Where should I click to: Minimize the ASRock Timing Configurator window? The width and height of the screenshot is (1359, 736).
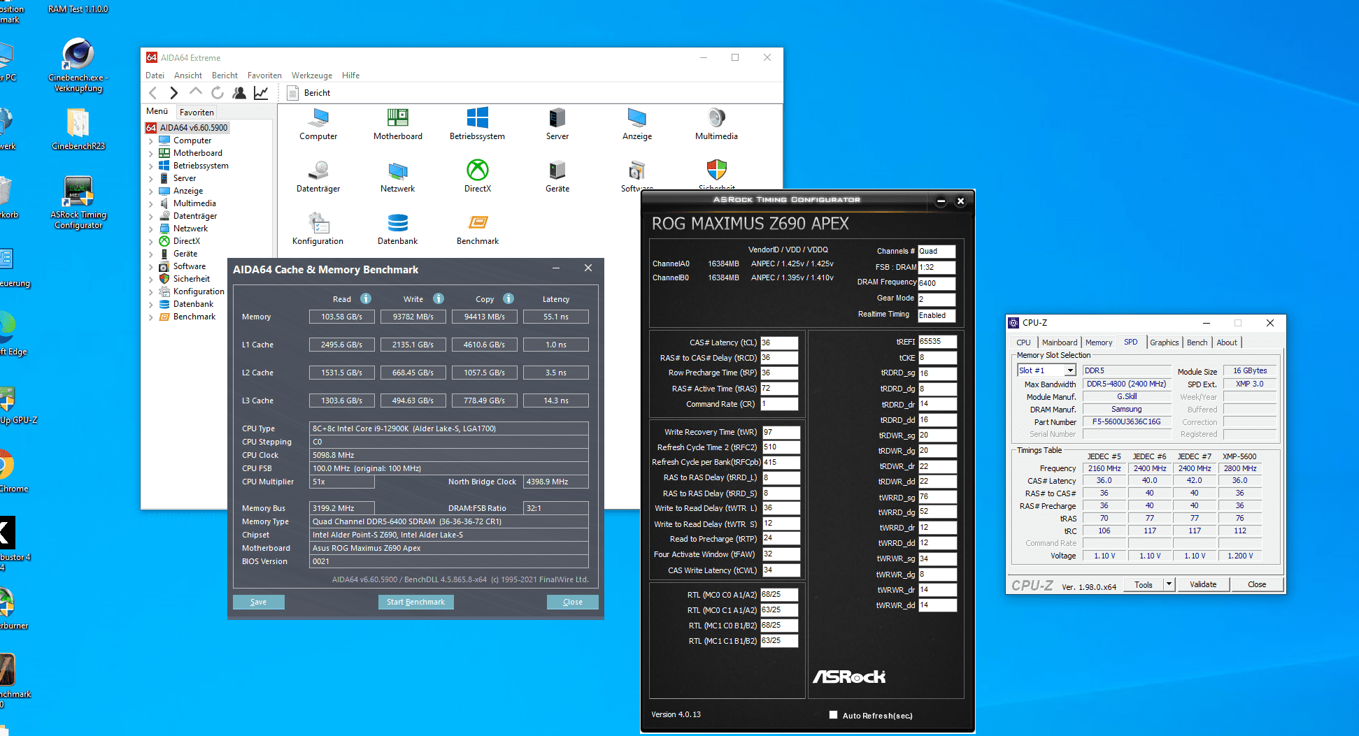[941, 201]
